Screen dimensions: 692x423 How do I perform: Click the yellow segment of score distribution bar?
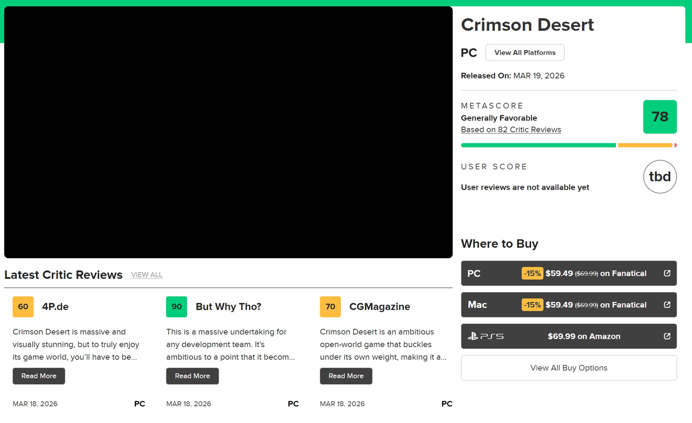pyautogui.click(x=645, y=145)
